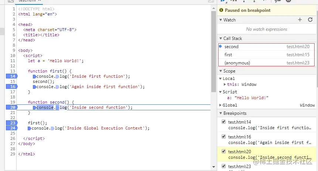The image size is (318, 171).
Task: Collapse the Scope section
Action: (220, 71)
